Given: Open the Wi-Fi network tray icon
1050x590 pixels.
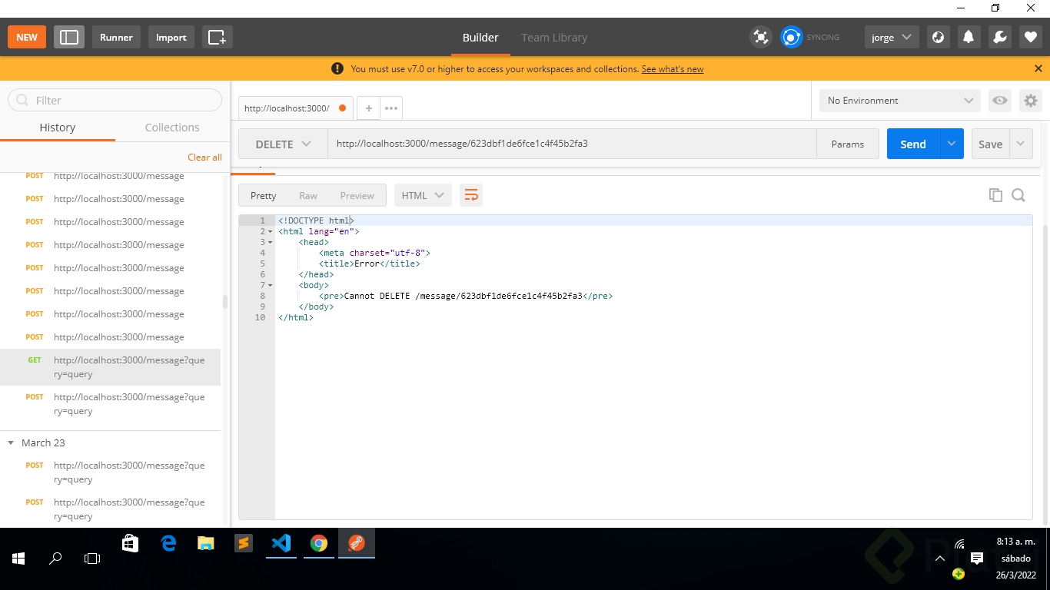Looking at the screenshot, I should [x=959, y=545].
